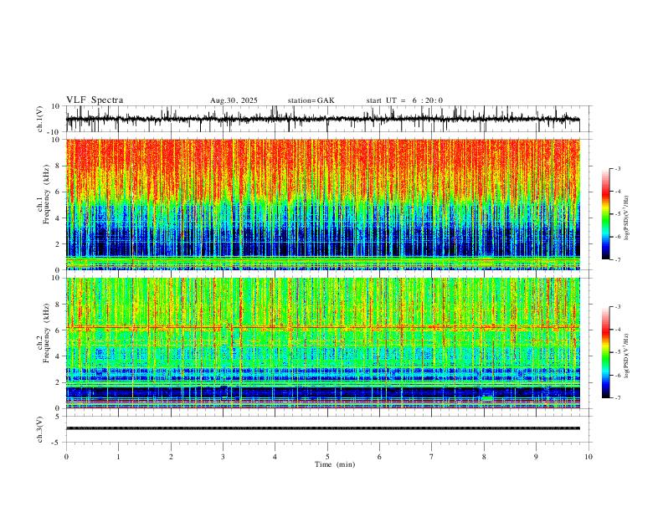
Task: Click the time axis tick label '0'
Action: pos(66,457)
